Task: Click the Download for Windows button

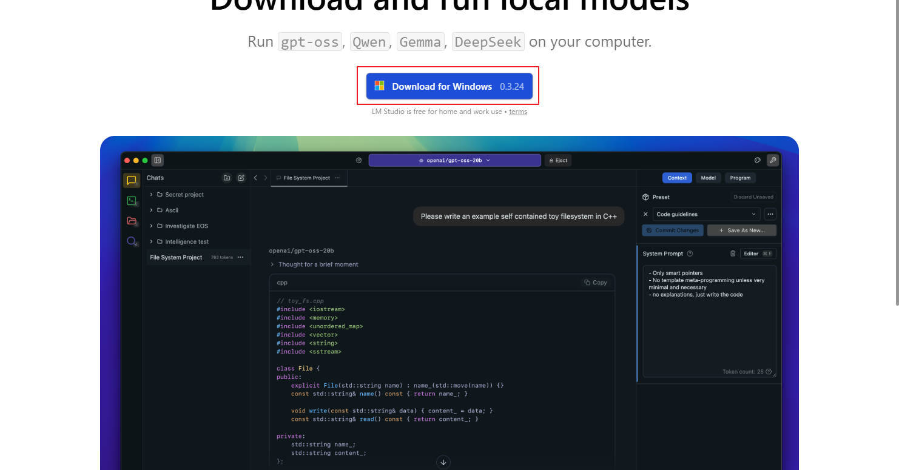Action: (x=449, y=86)
